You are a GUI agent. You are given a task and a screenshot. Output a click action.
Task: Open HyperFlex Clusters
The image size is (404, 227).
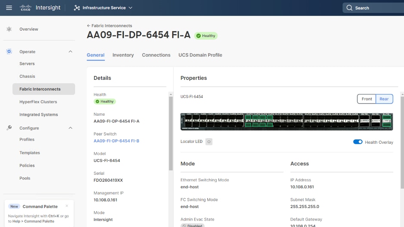(38, 102)
